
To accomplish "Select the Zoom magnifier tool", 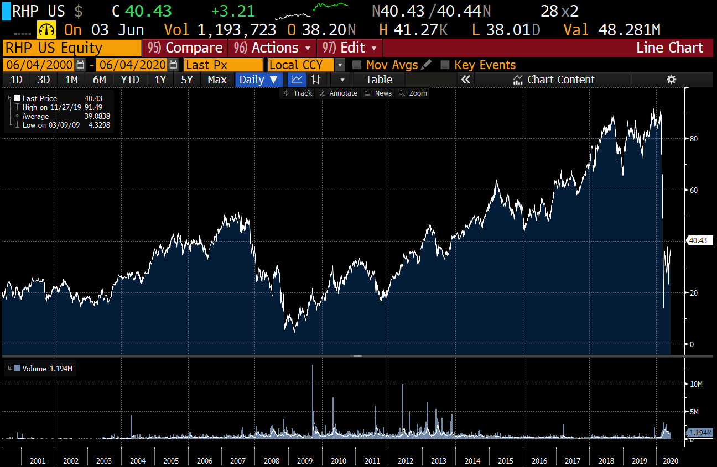I will 413,93.
